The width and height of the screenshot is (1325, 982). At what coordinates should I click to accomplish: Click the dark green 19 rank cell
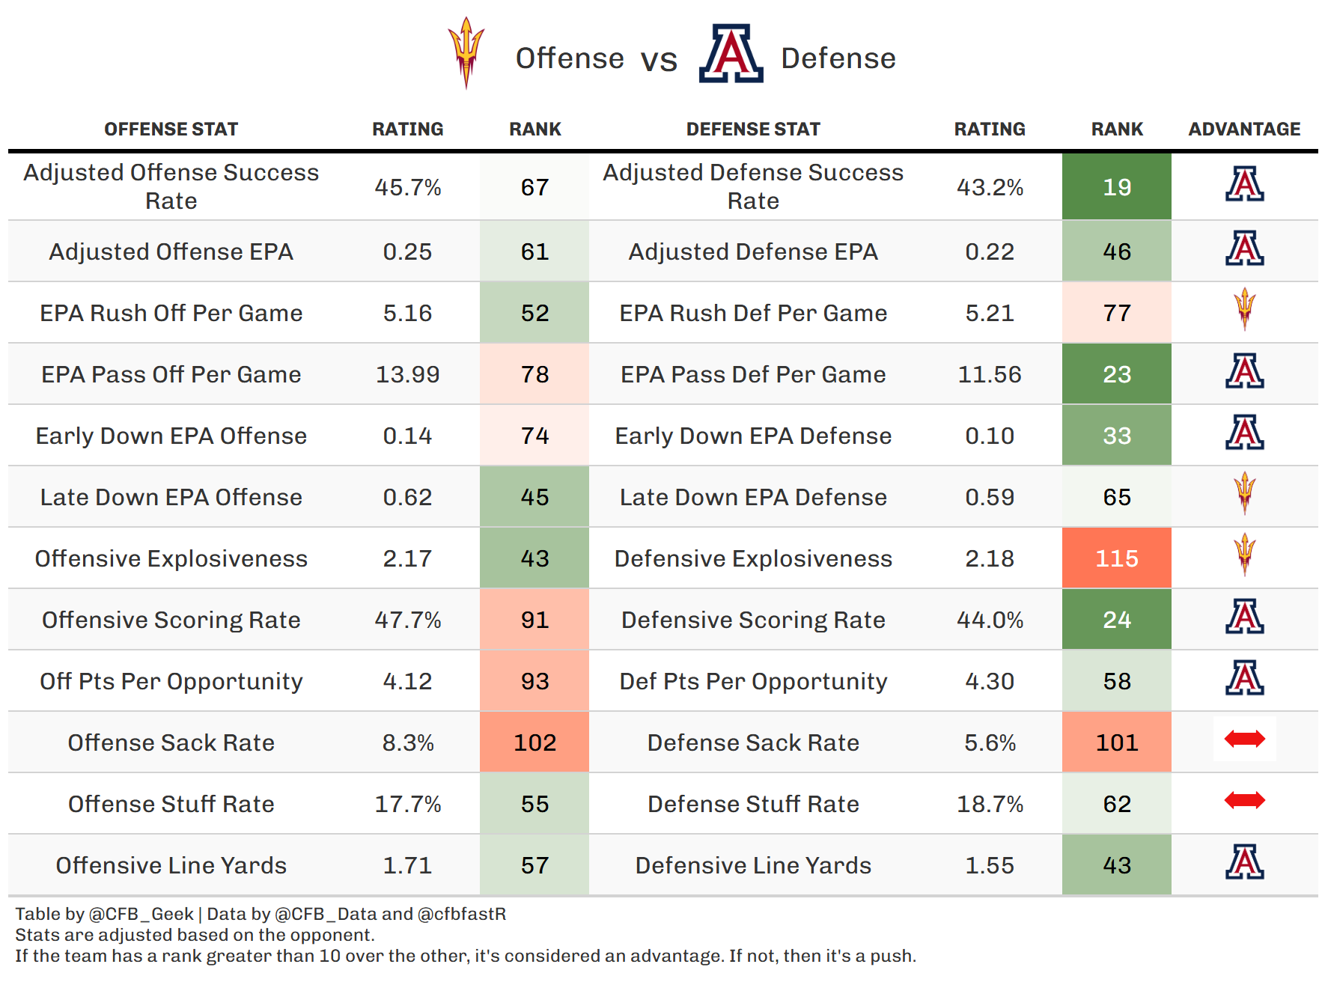[x=1116, y=187]
